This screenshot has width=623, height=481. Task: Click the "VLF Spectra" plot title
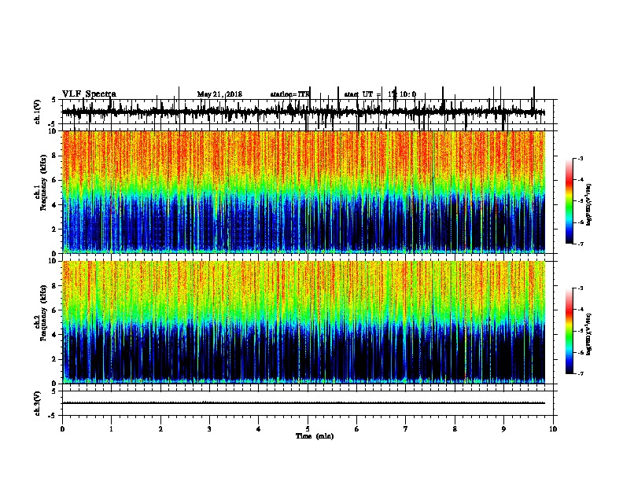(89, 94)
